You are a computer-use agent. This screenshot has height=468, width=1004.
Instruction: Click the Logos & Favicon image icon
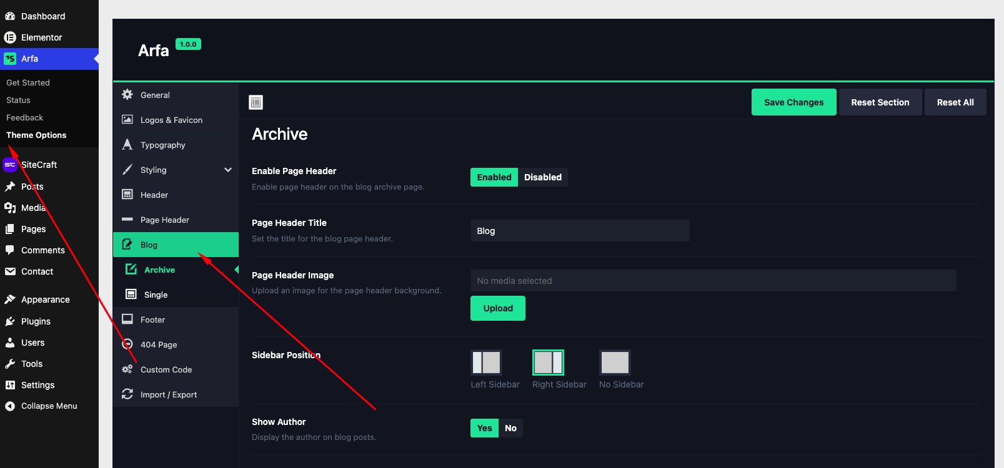(127, 119)
